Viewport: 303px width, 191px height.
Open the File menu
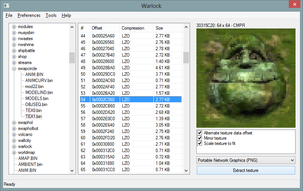click(x=9, y=15)
